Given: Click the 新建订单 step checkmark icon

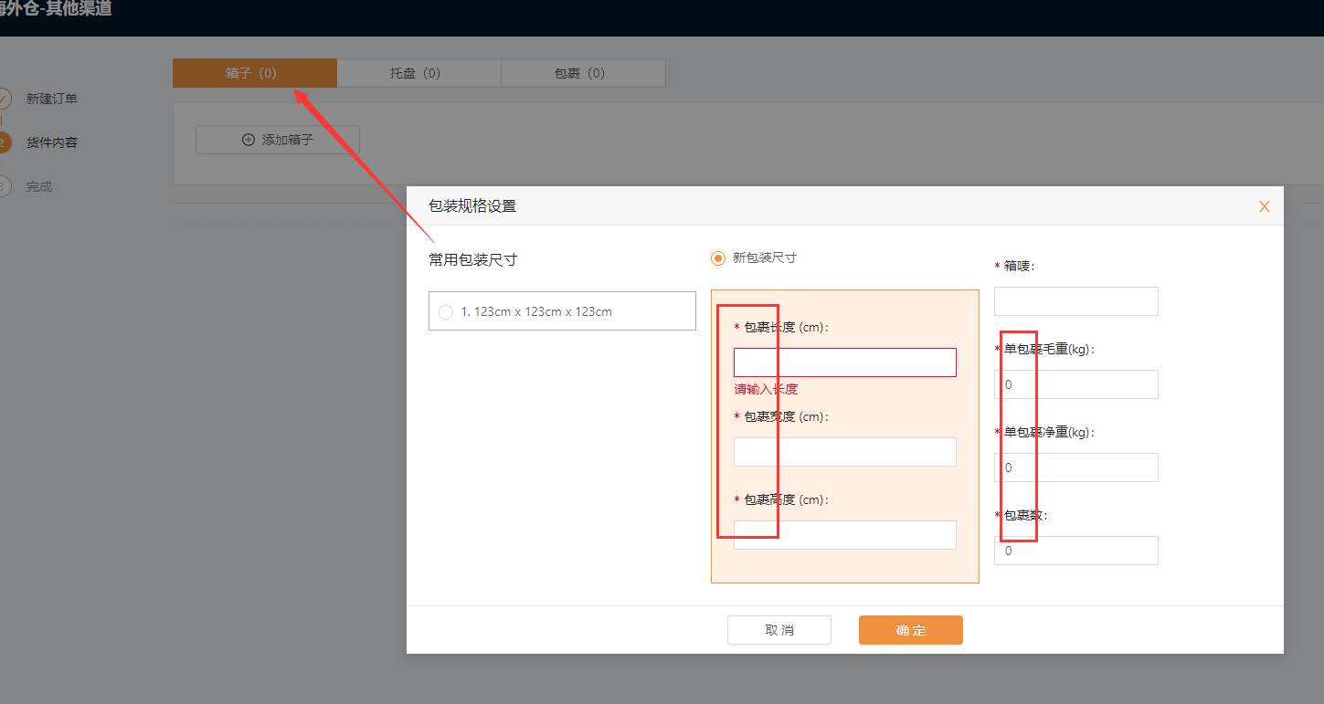Looking at the screenshot, I should pos(4,99).
